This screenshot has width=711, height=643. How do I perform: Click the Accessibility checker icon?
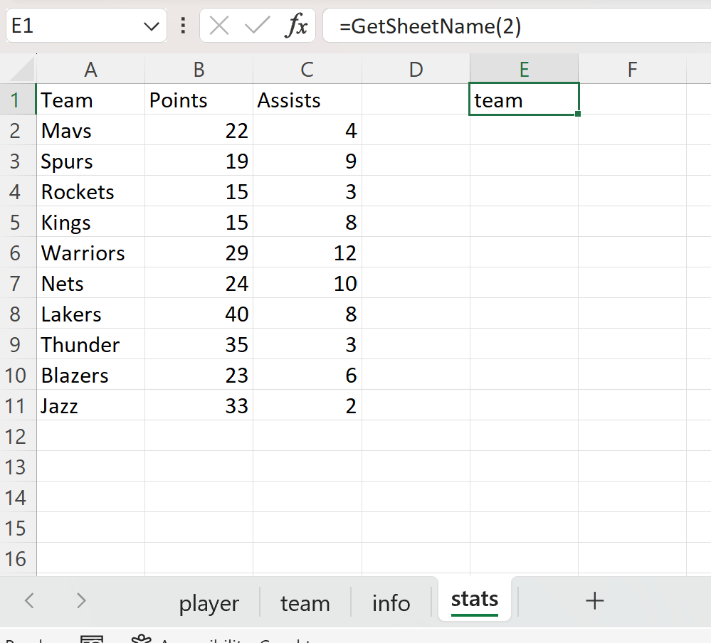141,639
